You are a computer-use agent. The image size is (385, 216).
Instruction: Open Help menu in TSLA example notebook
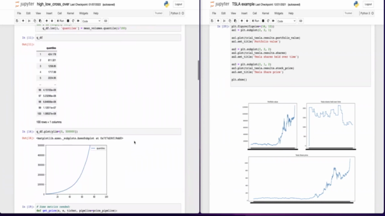[291, 13]
